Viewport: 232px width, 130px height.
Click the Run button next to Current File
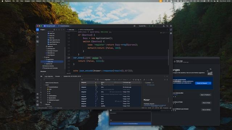[150, 26]
